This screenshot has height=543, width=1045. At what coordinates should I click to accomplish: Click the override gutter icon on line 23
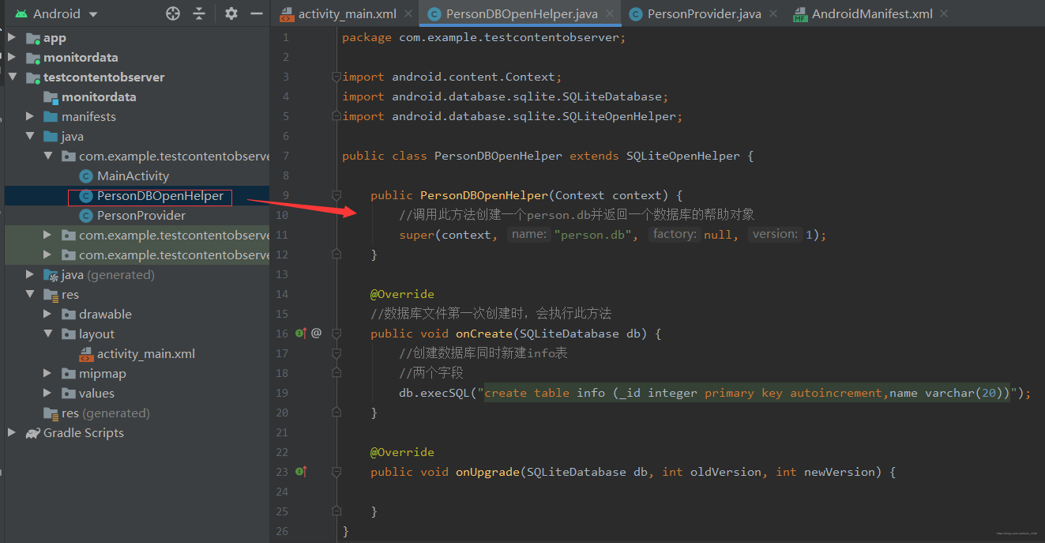tap(301, 472)
